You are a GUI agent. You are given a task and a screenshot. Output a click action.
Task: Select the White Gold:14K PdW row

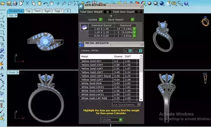coord(110,98)
